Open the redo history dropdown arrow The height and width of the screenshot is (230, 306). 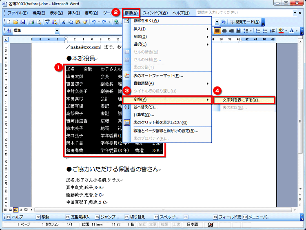point(109,22)
